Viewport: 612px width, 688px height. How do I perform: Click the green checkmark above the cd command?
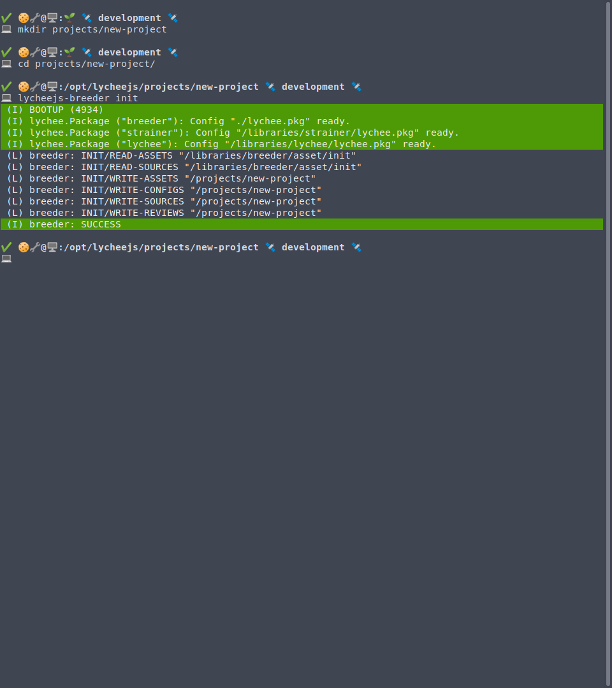(x=6, y=52)
